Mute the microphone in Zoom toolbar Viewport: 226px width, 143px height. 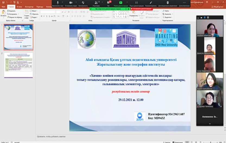pos(58,3)
